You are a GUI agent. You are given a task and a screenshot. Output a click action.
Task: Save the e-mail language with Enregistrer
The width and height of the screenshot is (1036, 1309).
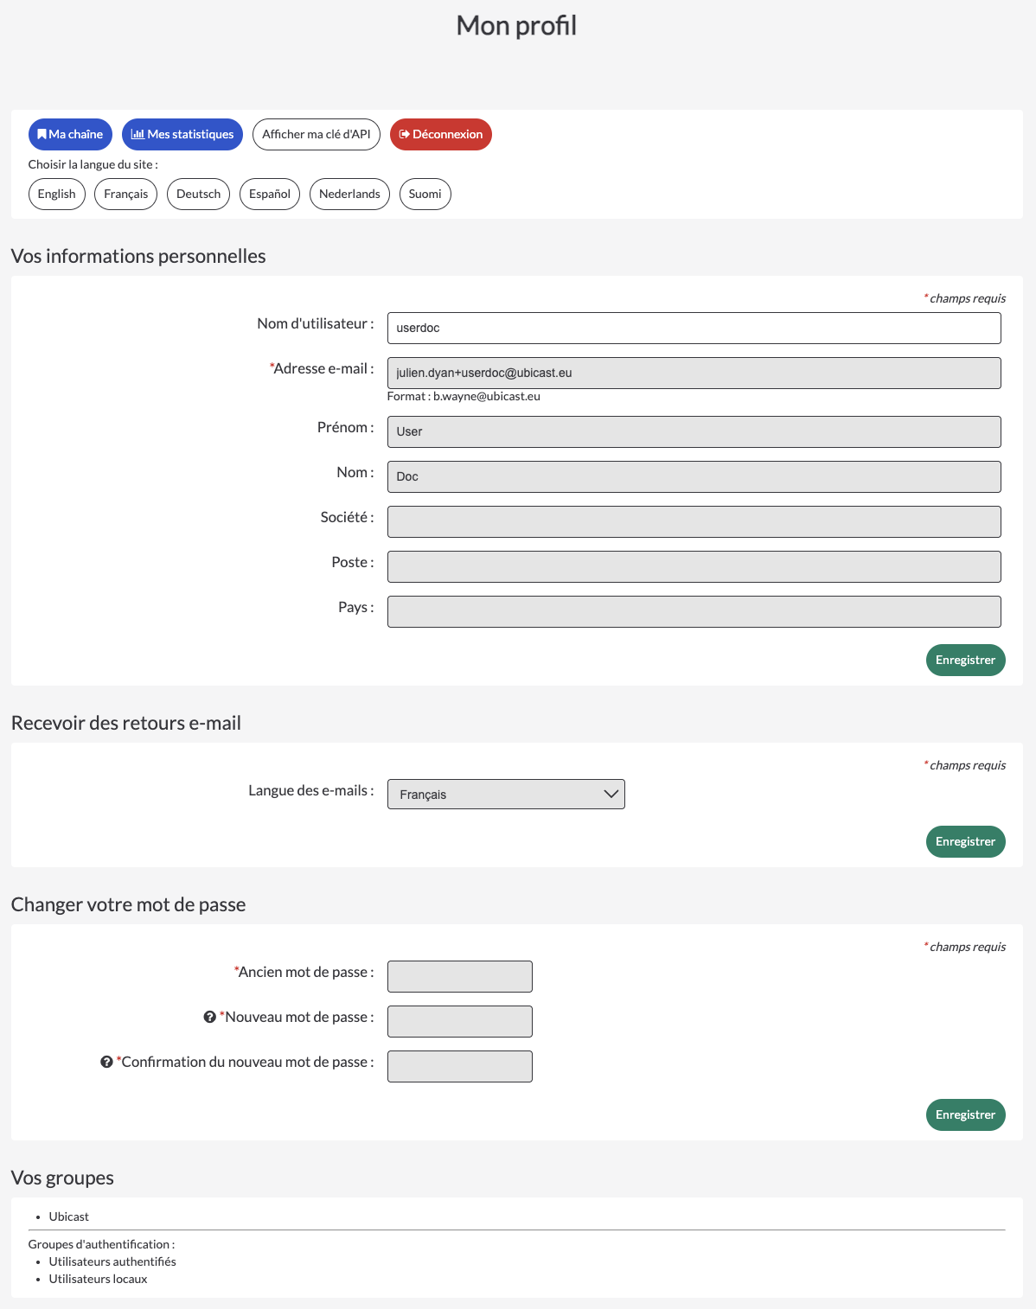point(966,841)
